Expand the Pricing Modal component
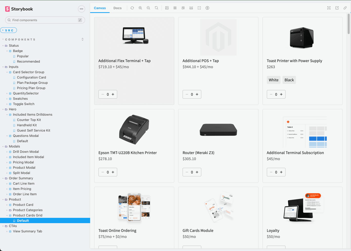Image resolution: width=351 pixels, height=251 pixels. pos(23,162)
